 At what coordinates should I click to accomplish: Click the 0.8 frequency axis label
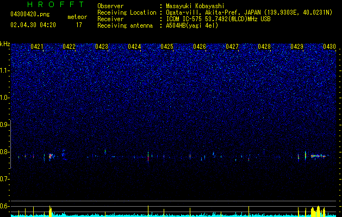(5, 152)
